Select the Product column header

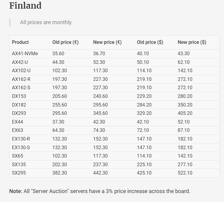(20, 42)
